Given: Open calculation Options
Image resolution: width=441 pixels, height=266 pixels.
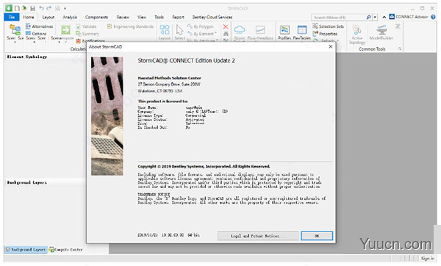Looking at the screenshot, I should click(x=36, y=34).
